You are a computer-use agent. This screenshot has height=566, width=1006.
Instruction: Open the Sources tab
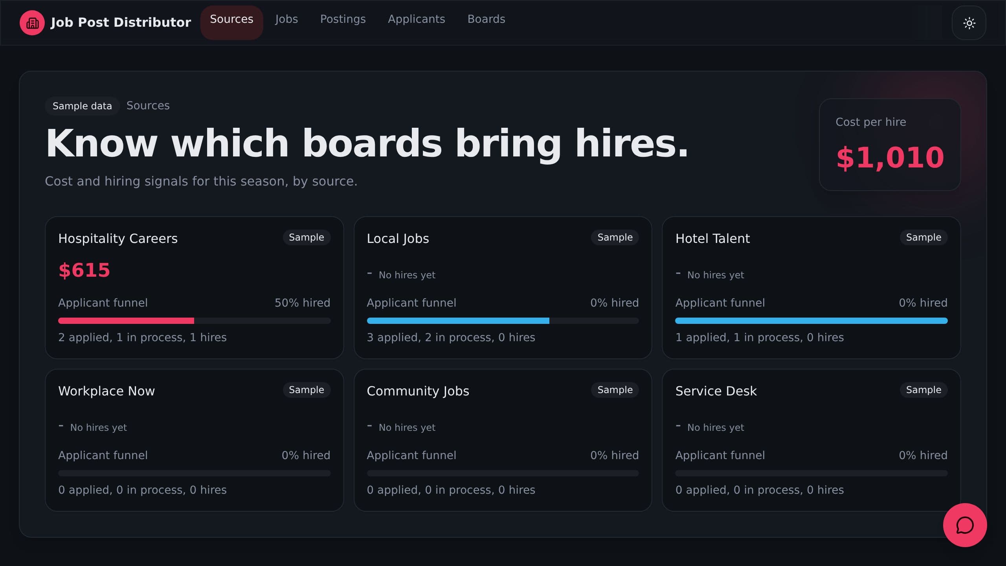231,23
